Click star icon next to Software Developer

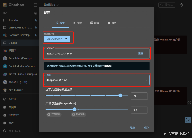click(36, 35)
